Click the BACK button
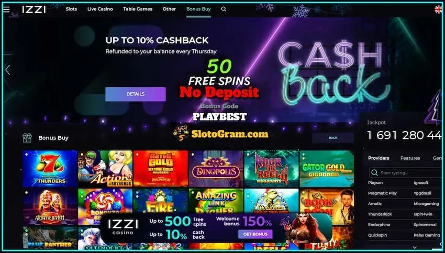445x253 pixels. 333,138
